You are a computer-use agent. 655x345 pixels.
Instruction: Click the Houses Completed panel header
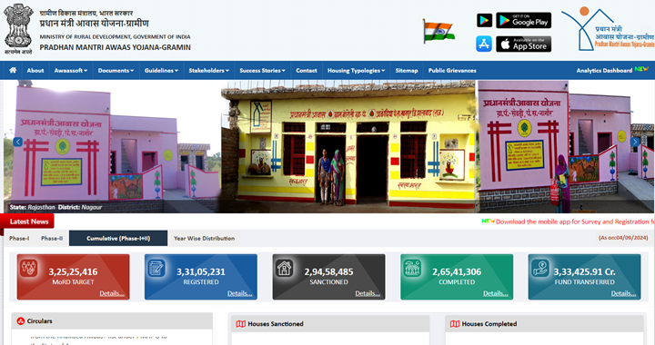544,324
